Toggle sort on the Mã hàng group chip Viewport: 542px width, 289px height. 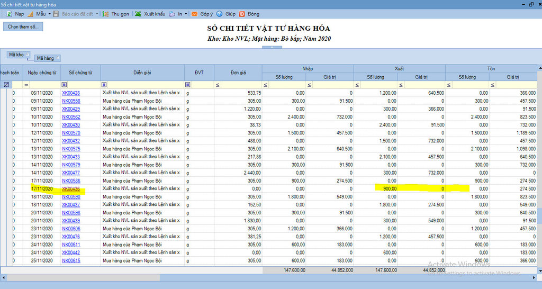click(48, 58)
